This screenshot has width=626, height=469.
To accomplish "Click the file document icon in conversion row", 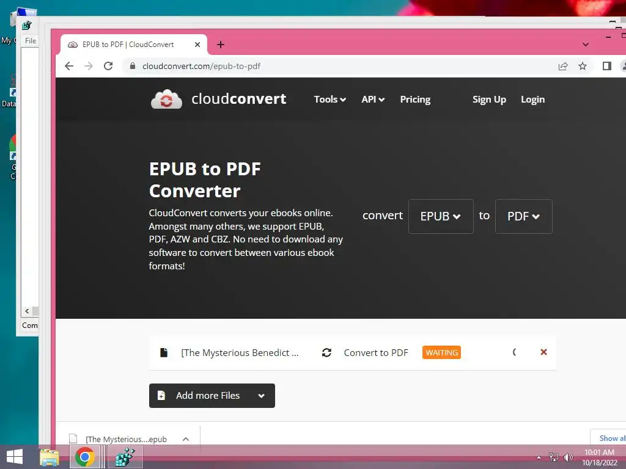I will tap(164, 352).
